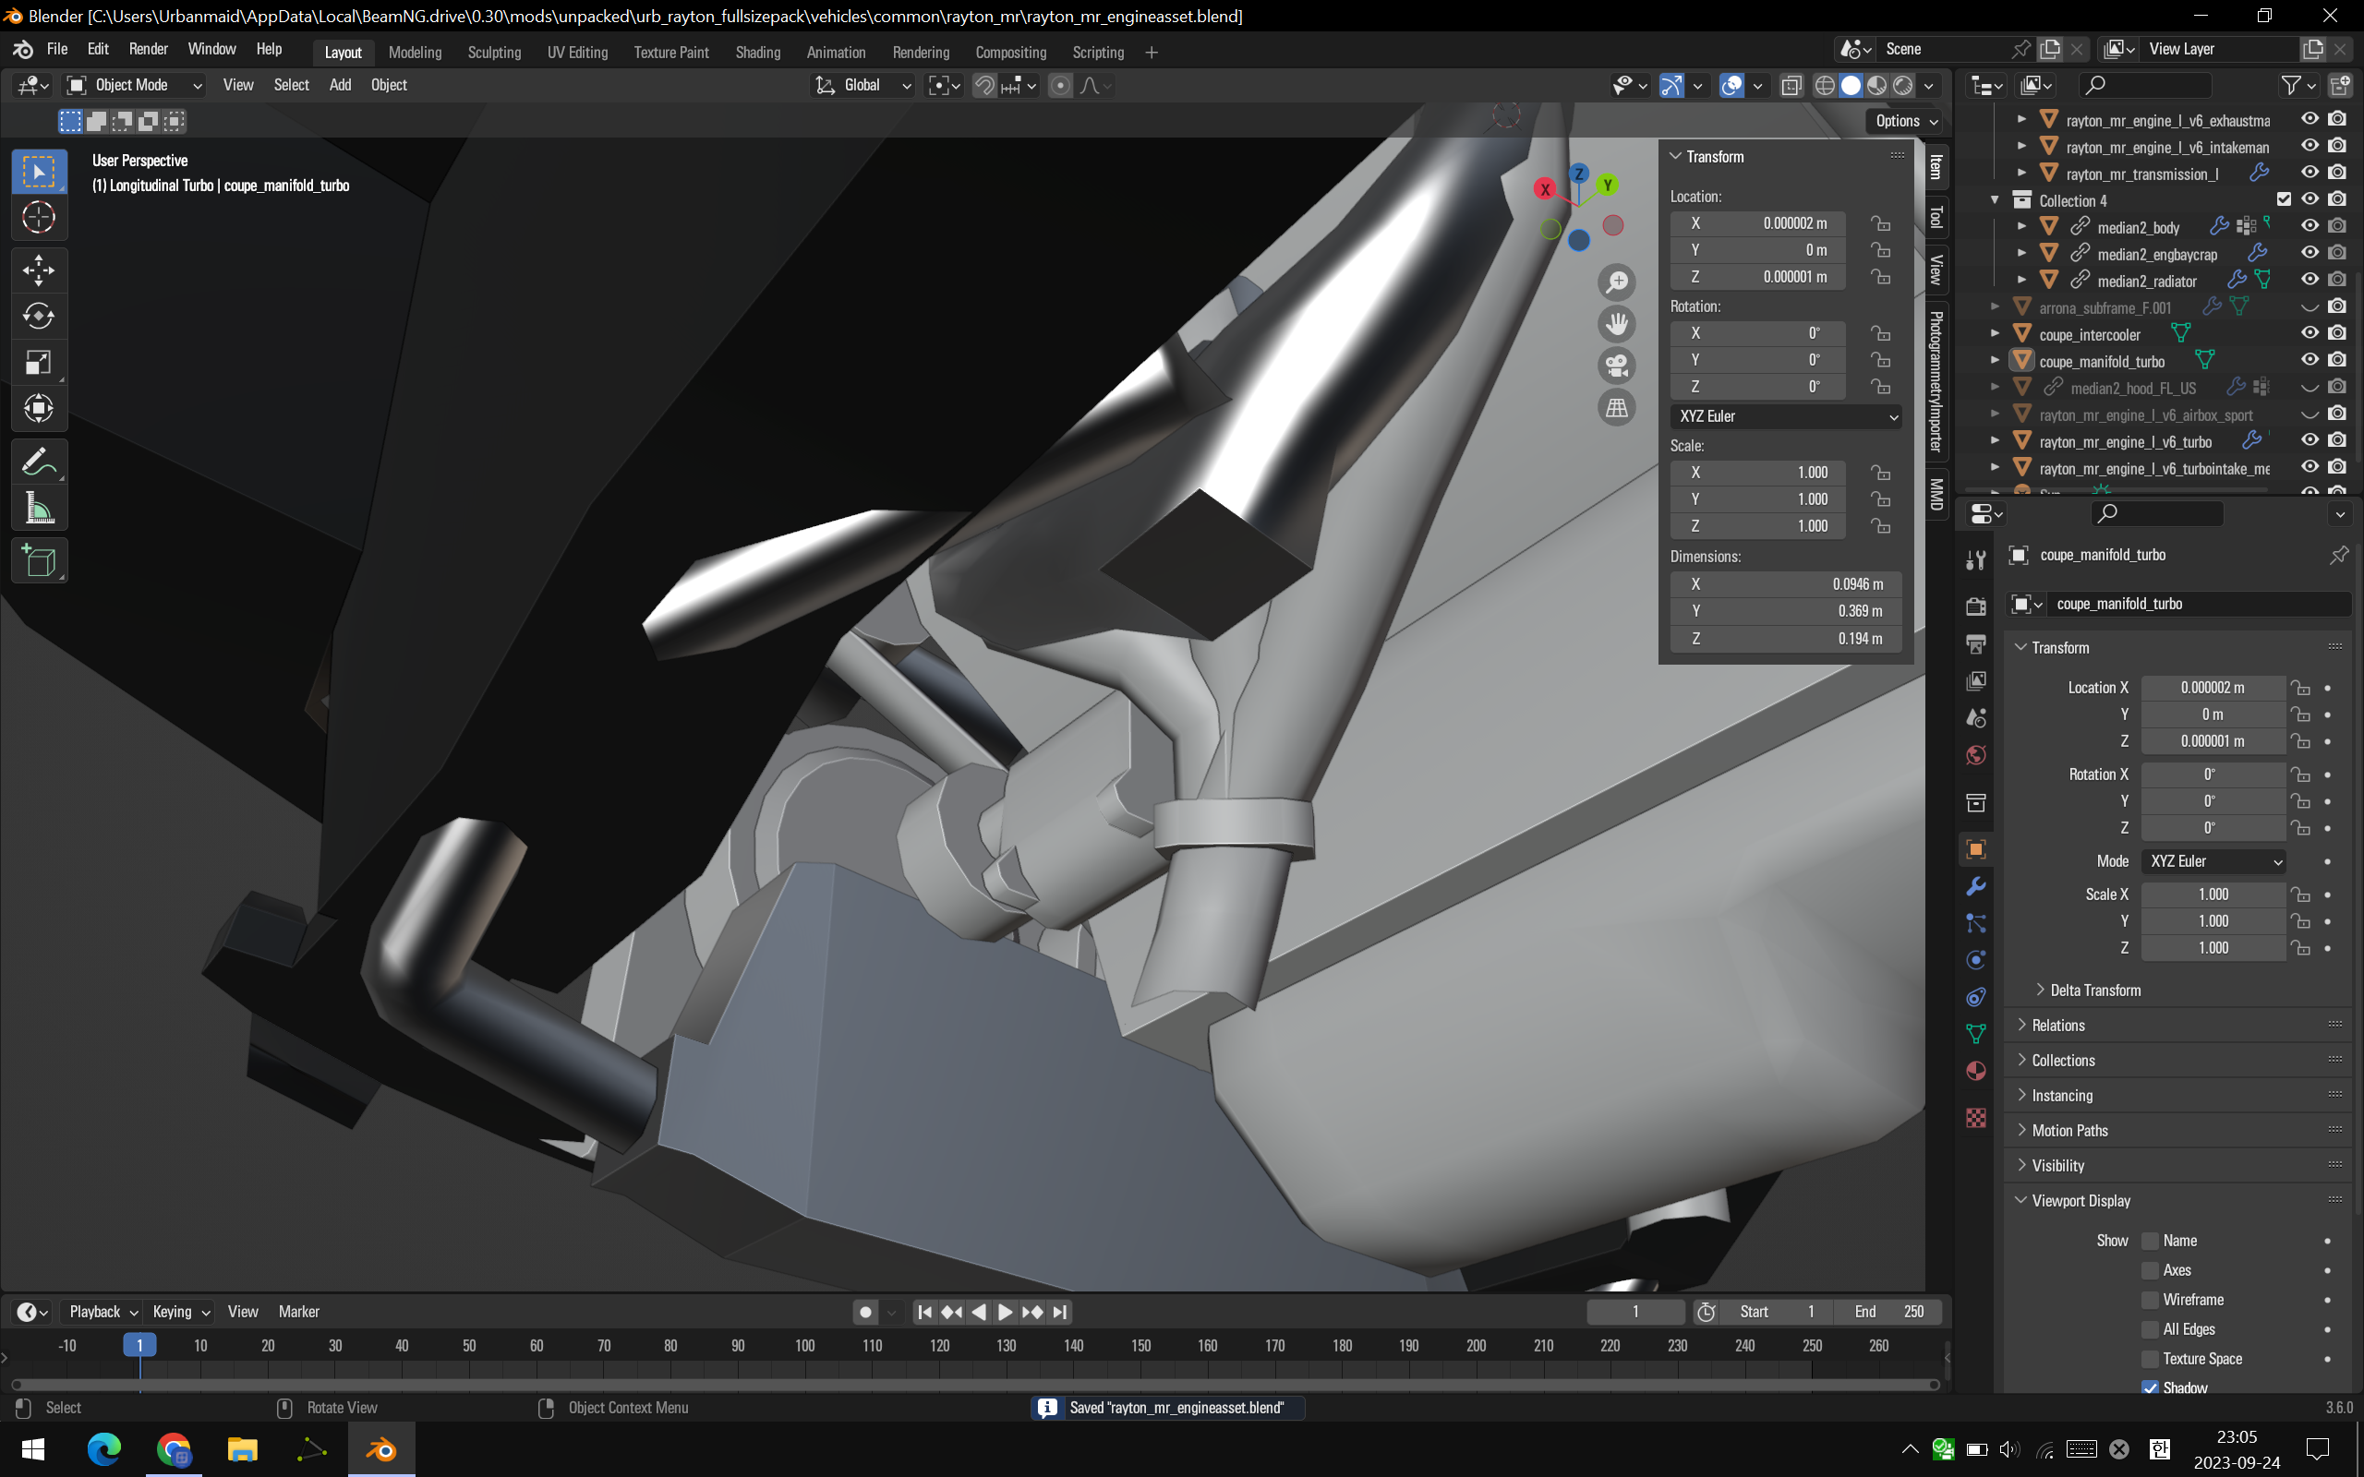
Task: Open the Keying popover in timeline
Action: click(x=181, y=1311)
